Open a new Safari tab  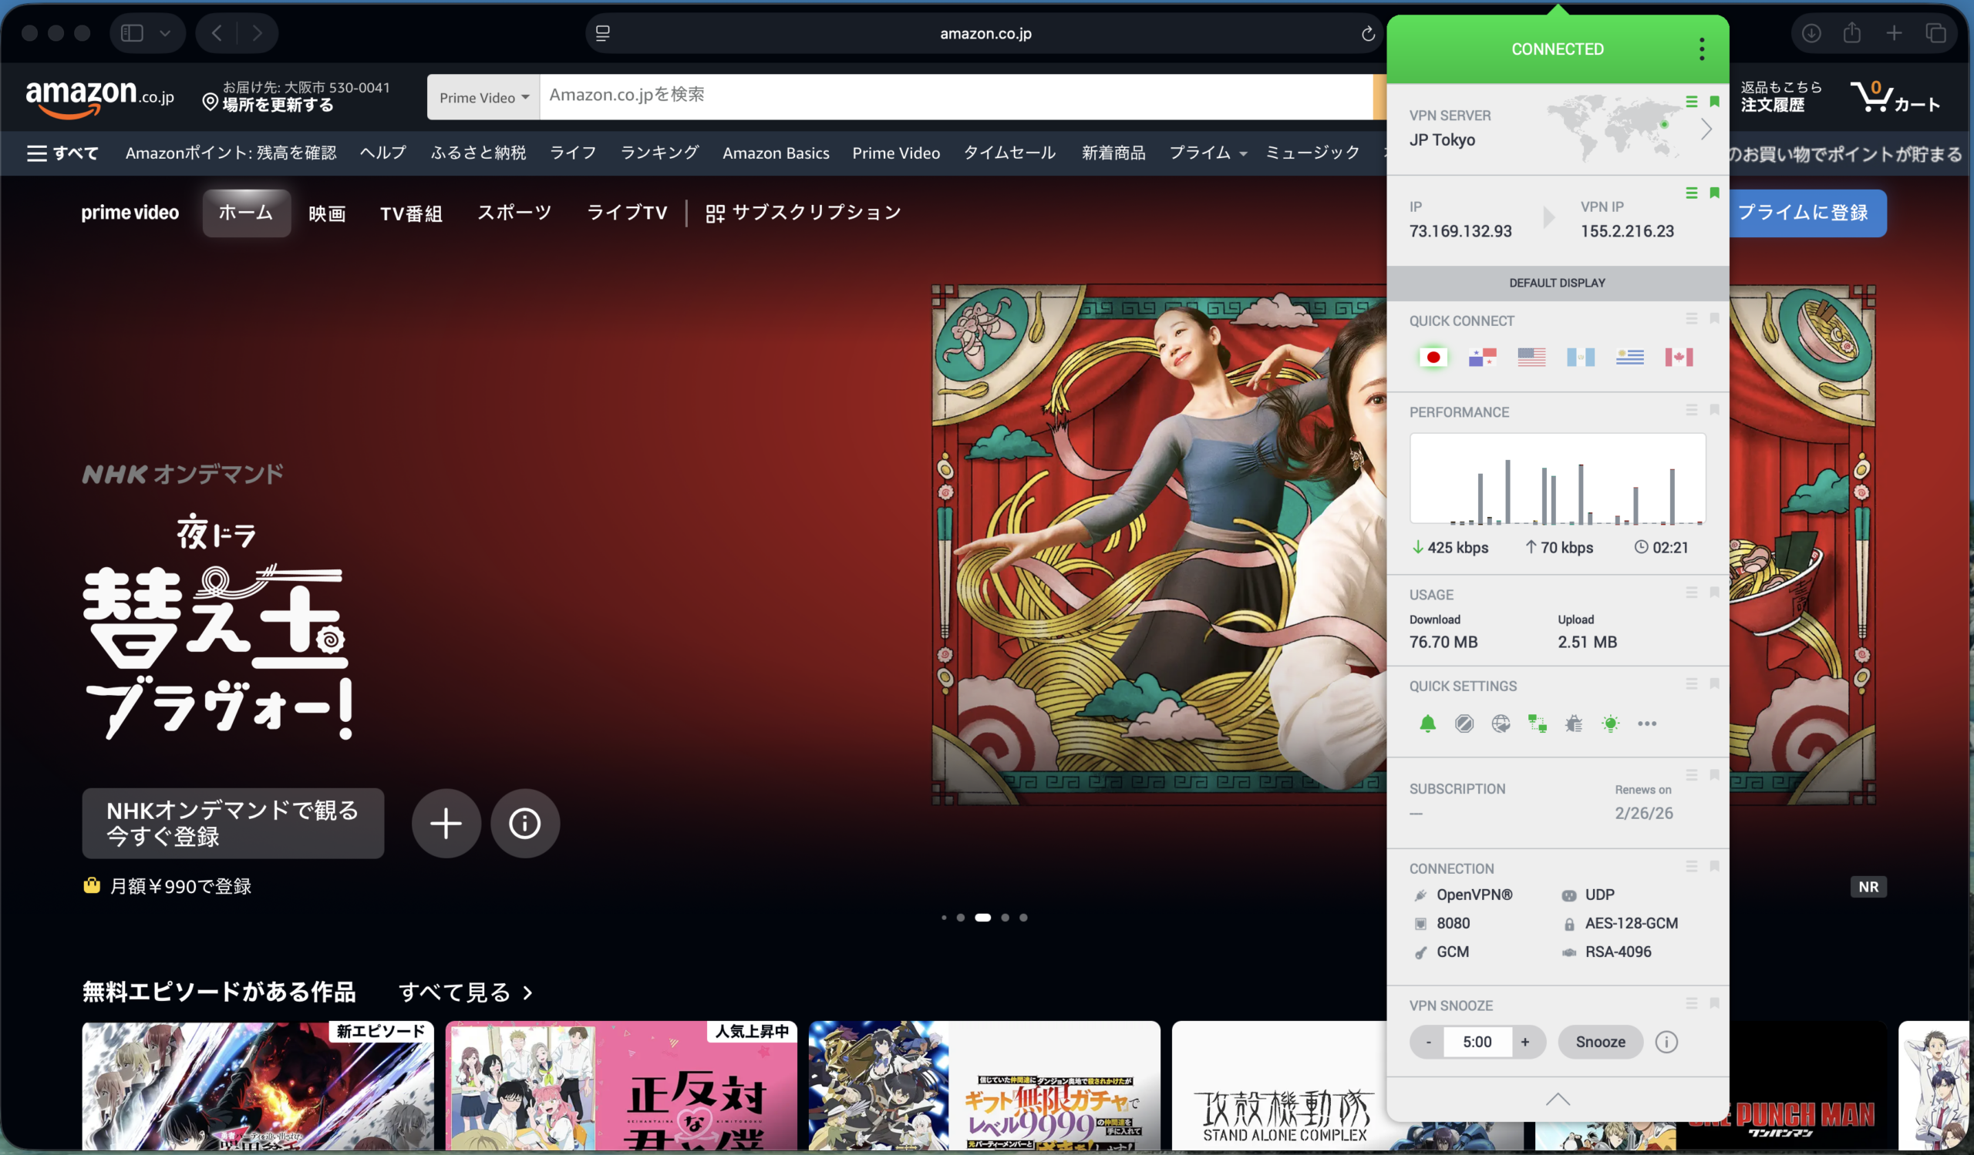click(1894, 33)
